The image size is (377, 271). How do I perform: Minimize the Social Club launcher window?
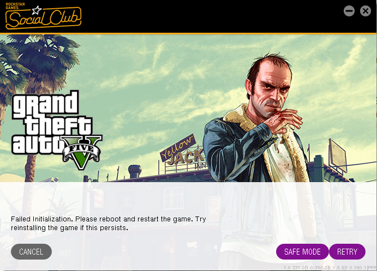[349, 11]
